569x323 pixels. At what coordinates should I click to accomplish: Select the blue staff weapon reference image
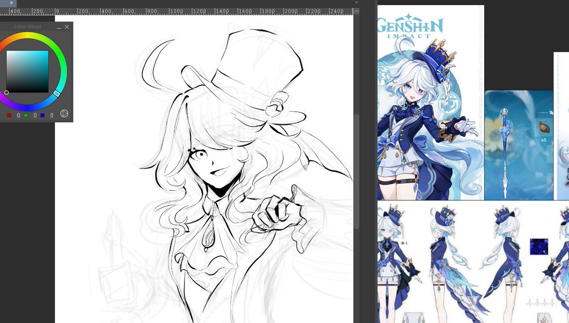pyautogui.click(x=519, y=145)
